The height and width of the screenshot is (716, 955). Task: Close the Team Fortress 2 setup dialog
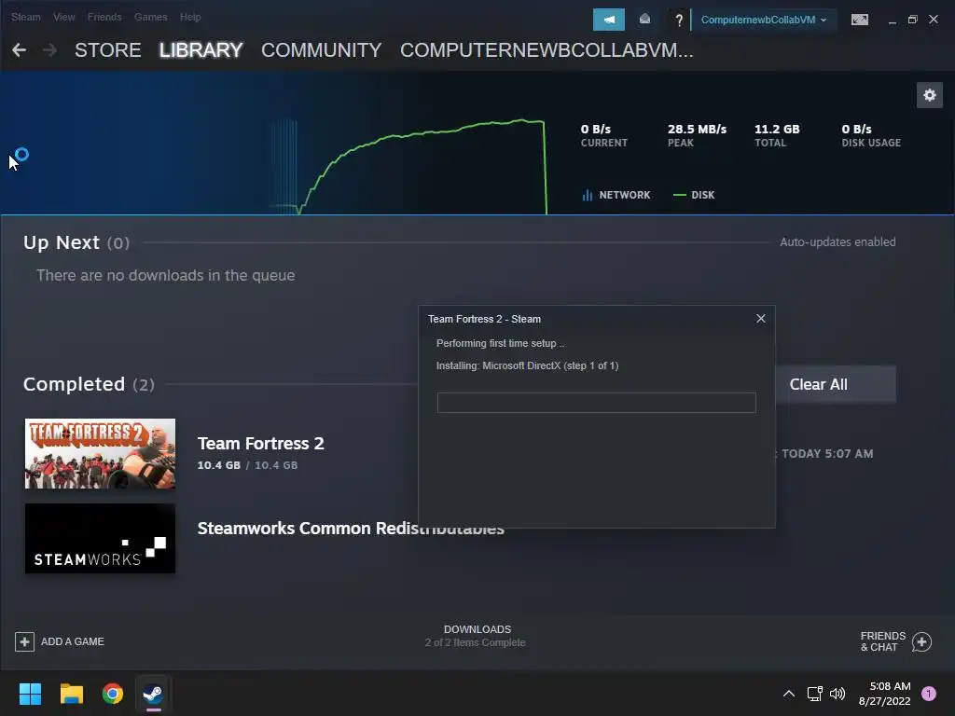[761, 319]
